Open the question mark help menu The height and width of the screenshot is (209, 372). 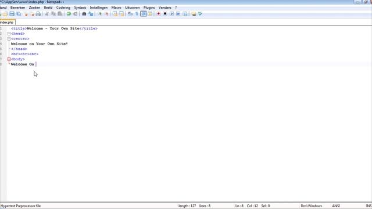click(x=176, y=8)
